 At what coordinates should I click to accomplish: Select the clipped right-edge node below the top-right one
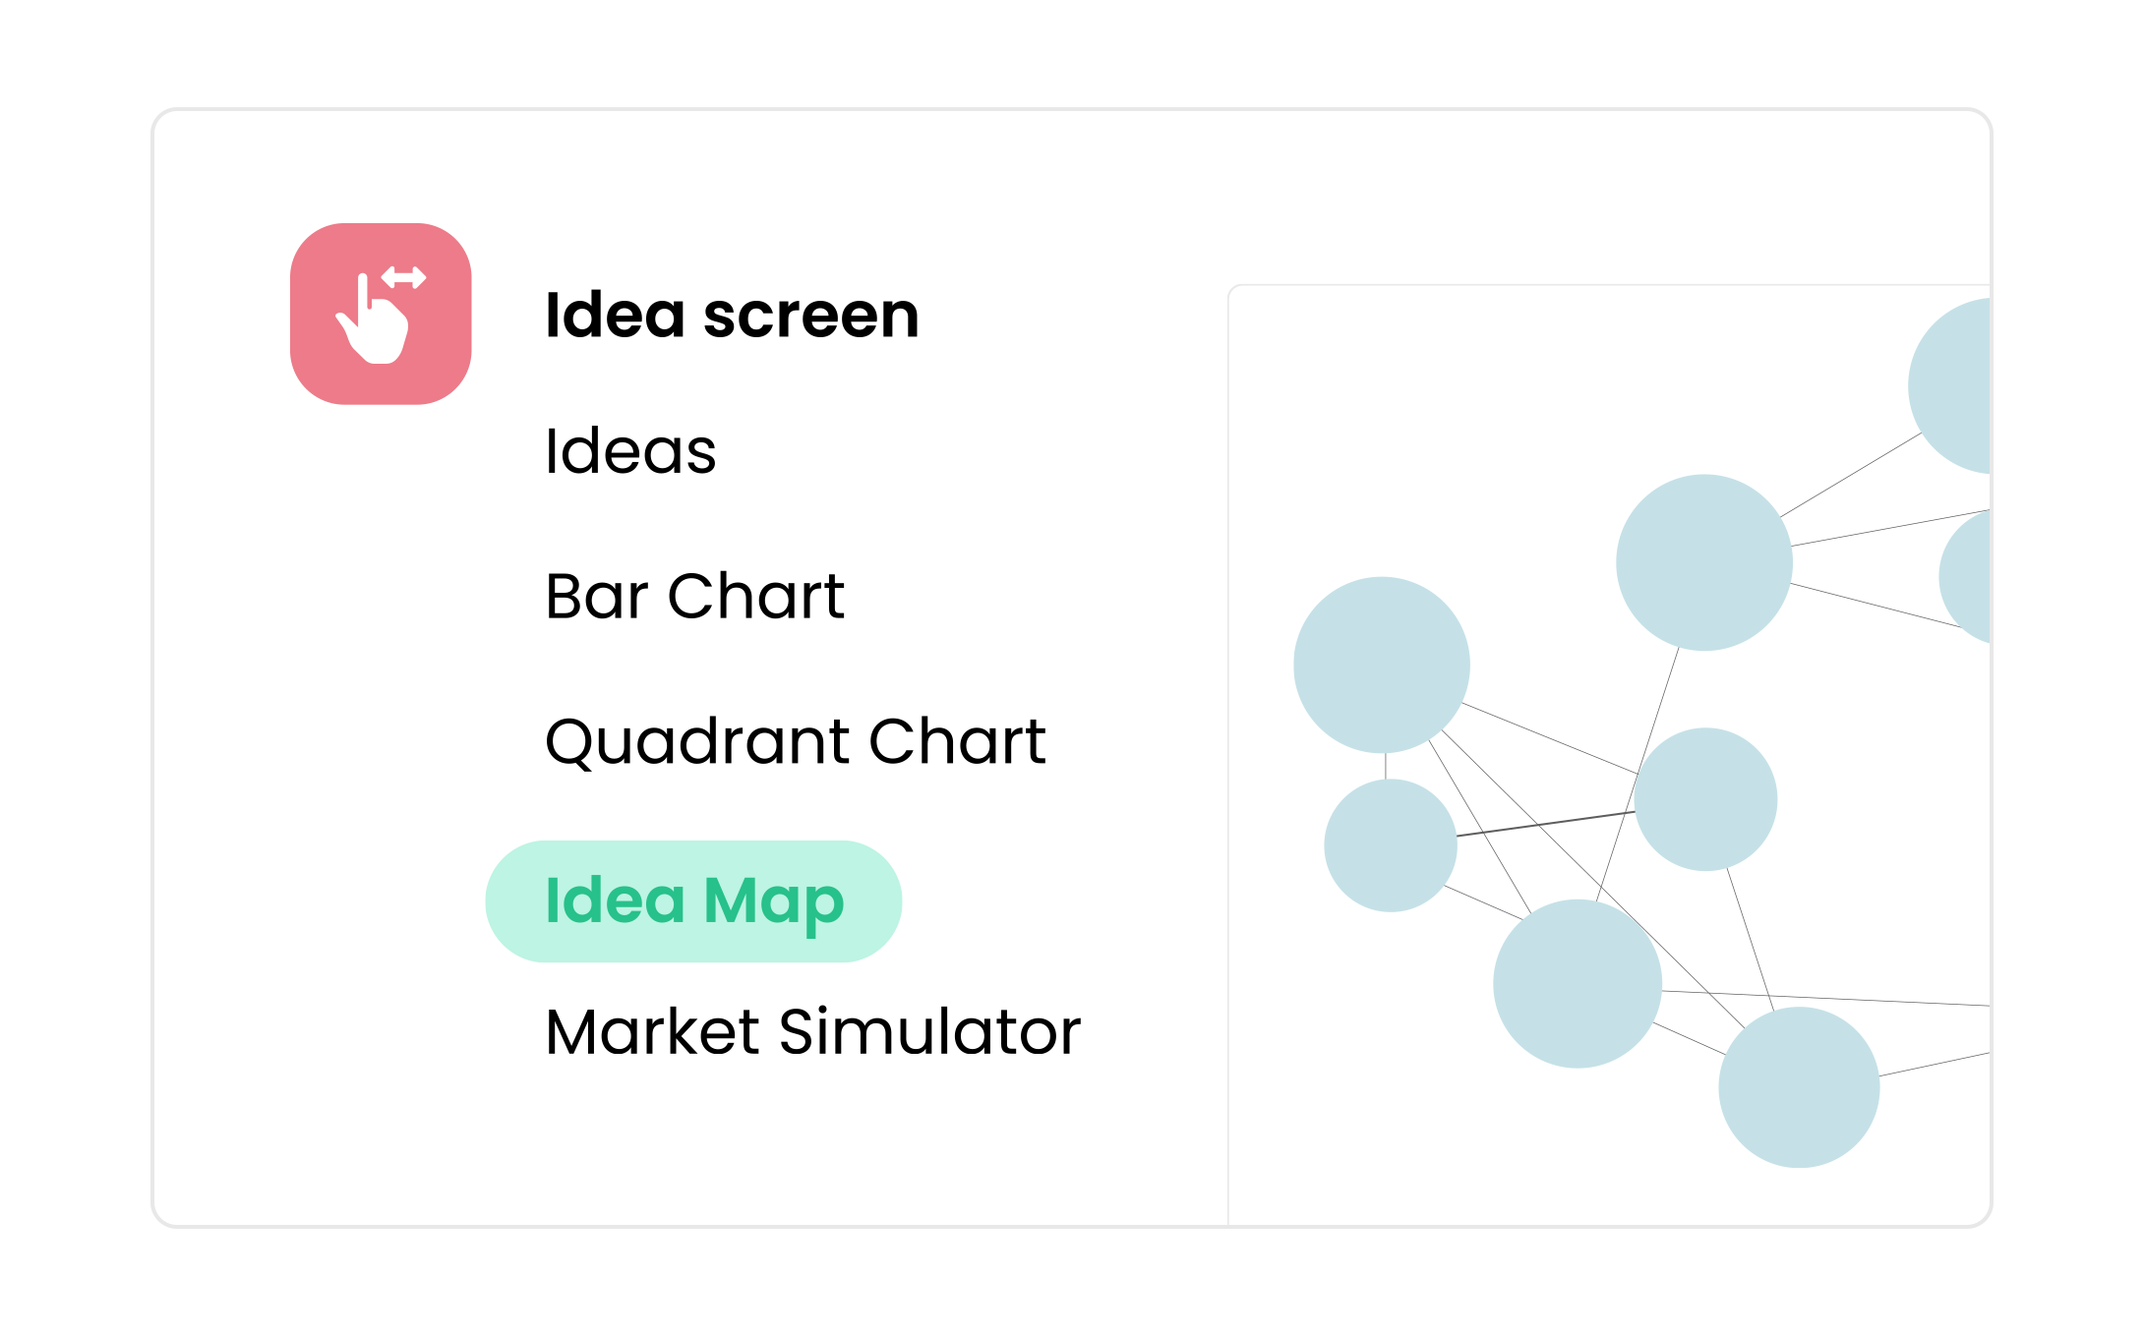[x=1969, y=578]
